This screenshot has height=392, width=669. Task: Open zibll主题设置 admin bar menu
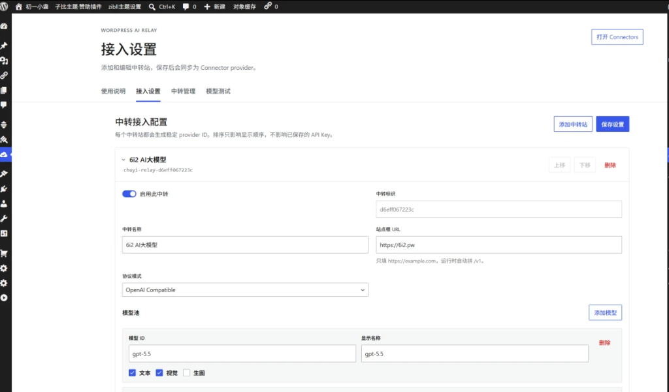(125, 7)
